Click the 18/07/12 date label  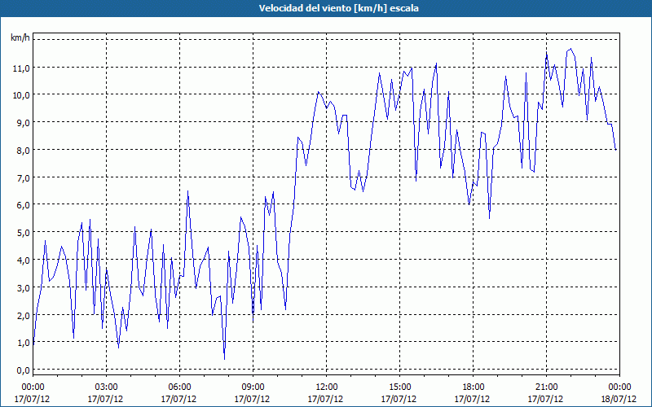tap(619, 399)
